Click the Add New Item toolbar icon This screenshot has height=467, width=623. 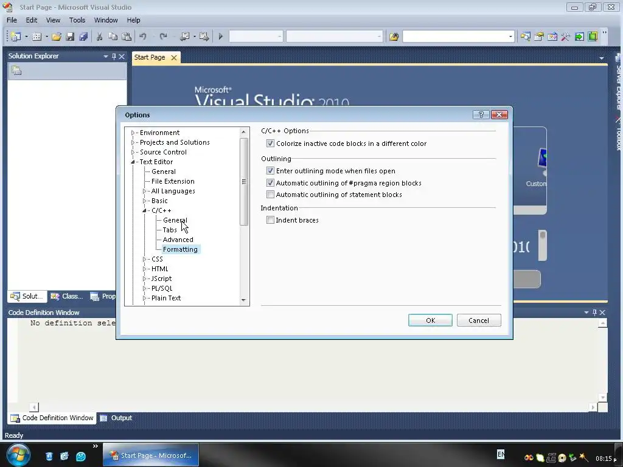37,36
